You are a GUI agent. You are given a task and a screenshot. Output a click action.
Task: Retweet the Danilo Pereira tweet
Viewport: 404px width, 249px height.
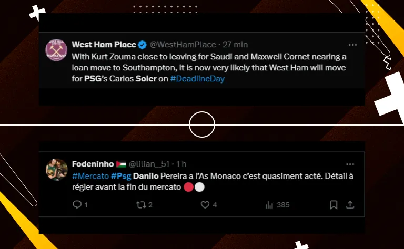(x=141, y=205)
